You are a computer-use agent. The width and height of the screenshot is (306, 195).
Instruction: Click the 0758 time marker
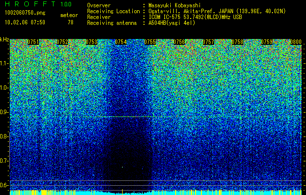(237, 42)
